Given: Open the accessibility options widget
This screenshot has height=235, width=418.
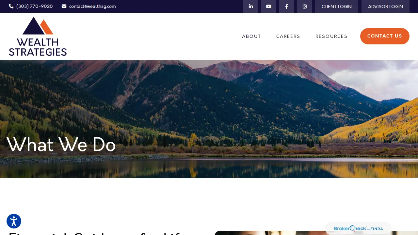Looking at the screenshot, I should point(14,221).
